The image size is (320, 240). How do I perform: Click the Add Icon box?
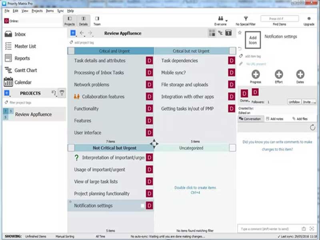(x=253, y=40)
